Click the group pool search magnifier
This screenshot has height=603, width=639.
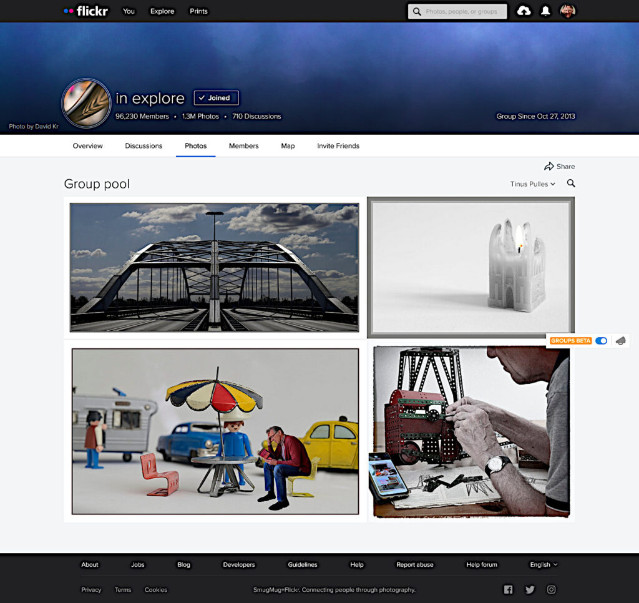[x=571, y=184]
